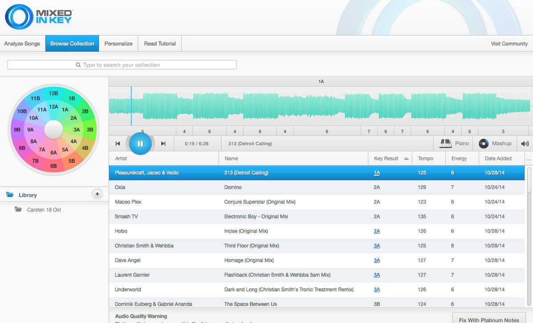Select the 8A segment on Camelot wheel
The height and width of the screenshot is (323, 533).
(x=33, y=141)
